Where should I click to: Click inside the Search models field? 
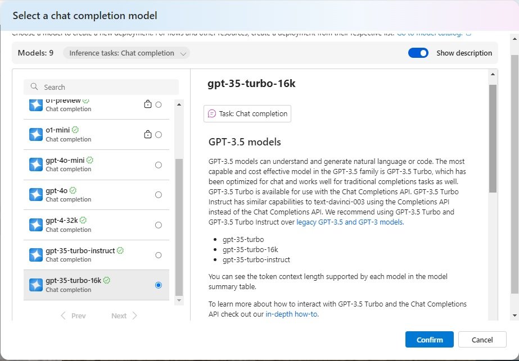click(x=101, y=87)
